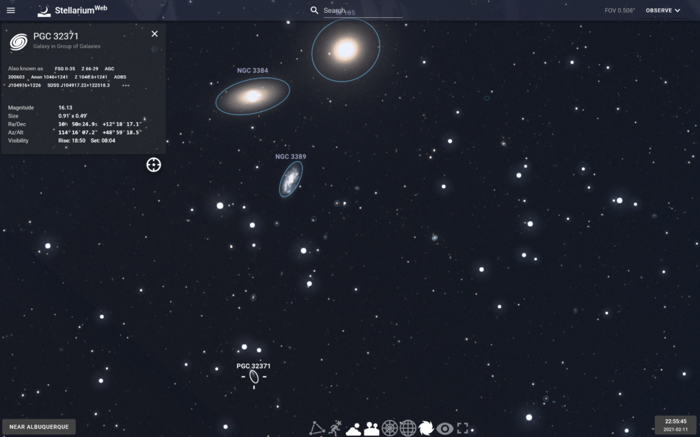
Task: Click the 'Also known as' label
Action: pos(25,69)
